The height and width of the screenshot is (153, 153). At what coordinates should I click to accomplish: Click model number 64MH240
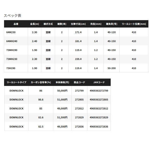(12, 41)
